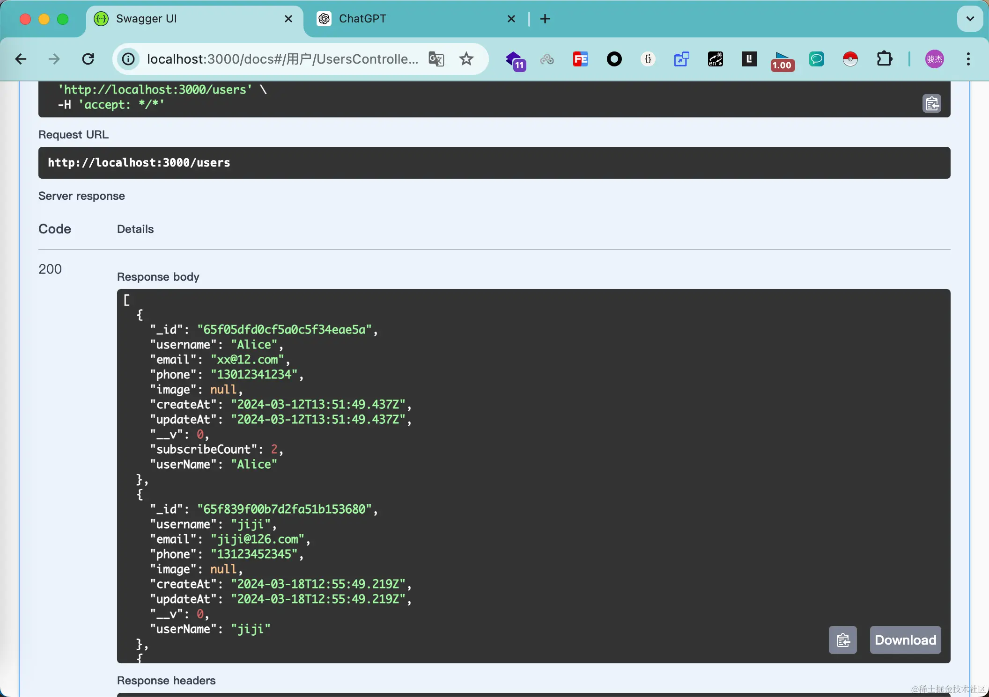Screen dimensions: 989x697
Task: Click the extension showing the 1.00 badge
Action: (x=782, y=60)
